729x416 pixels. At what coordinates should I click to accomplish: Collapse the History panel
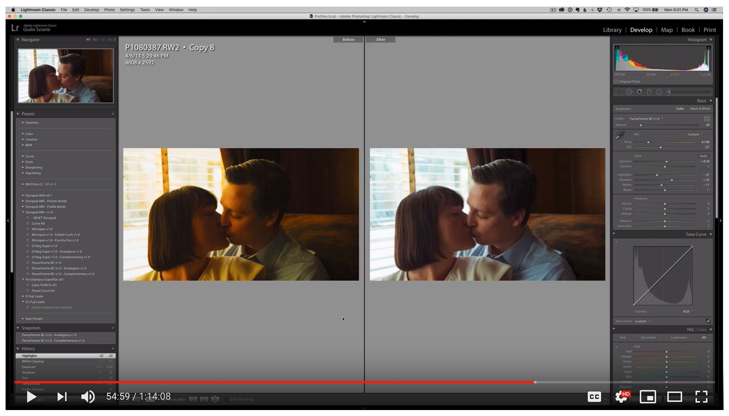tap(18, 349)
